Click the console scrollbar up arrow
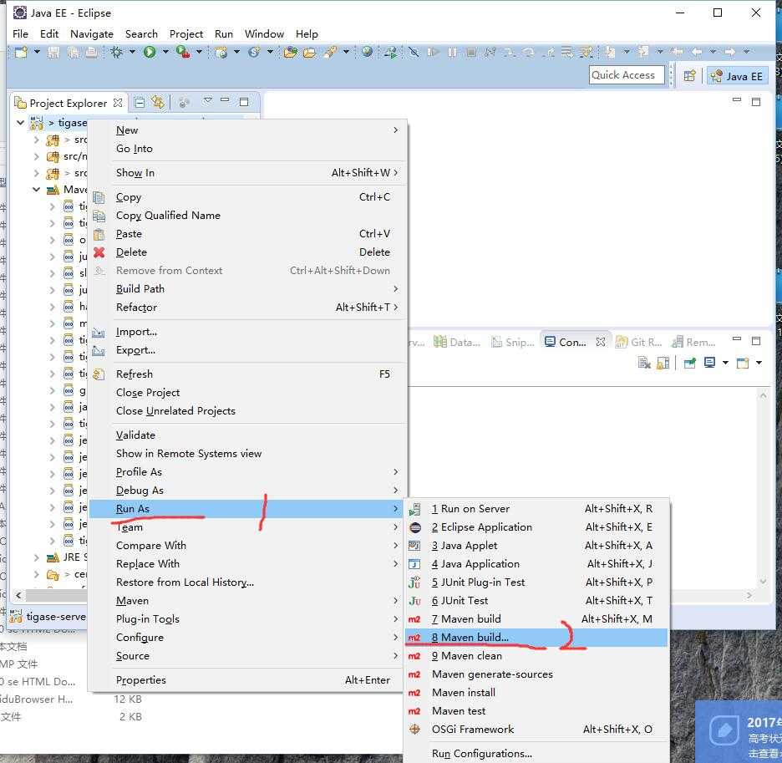Screen dimensions: 782x763 point(763,396)
